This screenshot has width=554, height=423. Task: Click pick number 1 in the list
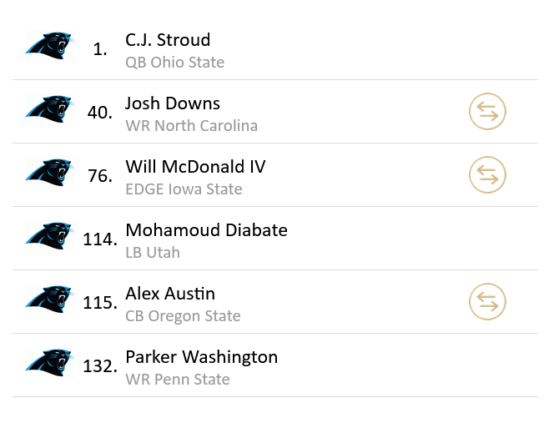tap(100, 49)
